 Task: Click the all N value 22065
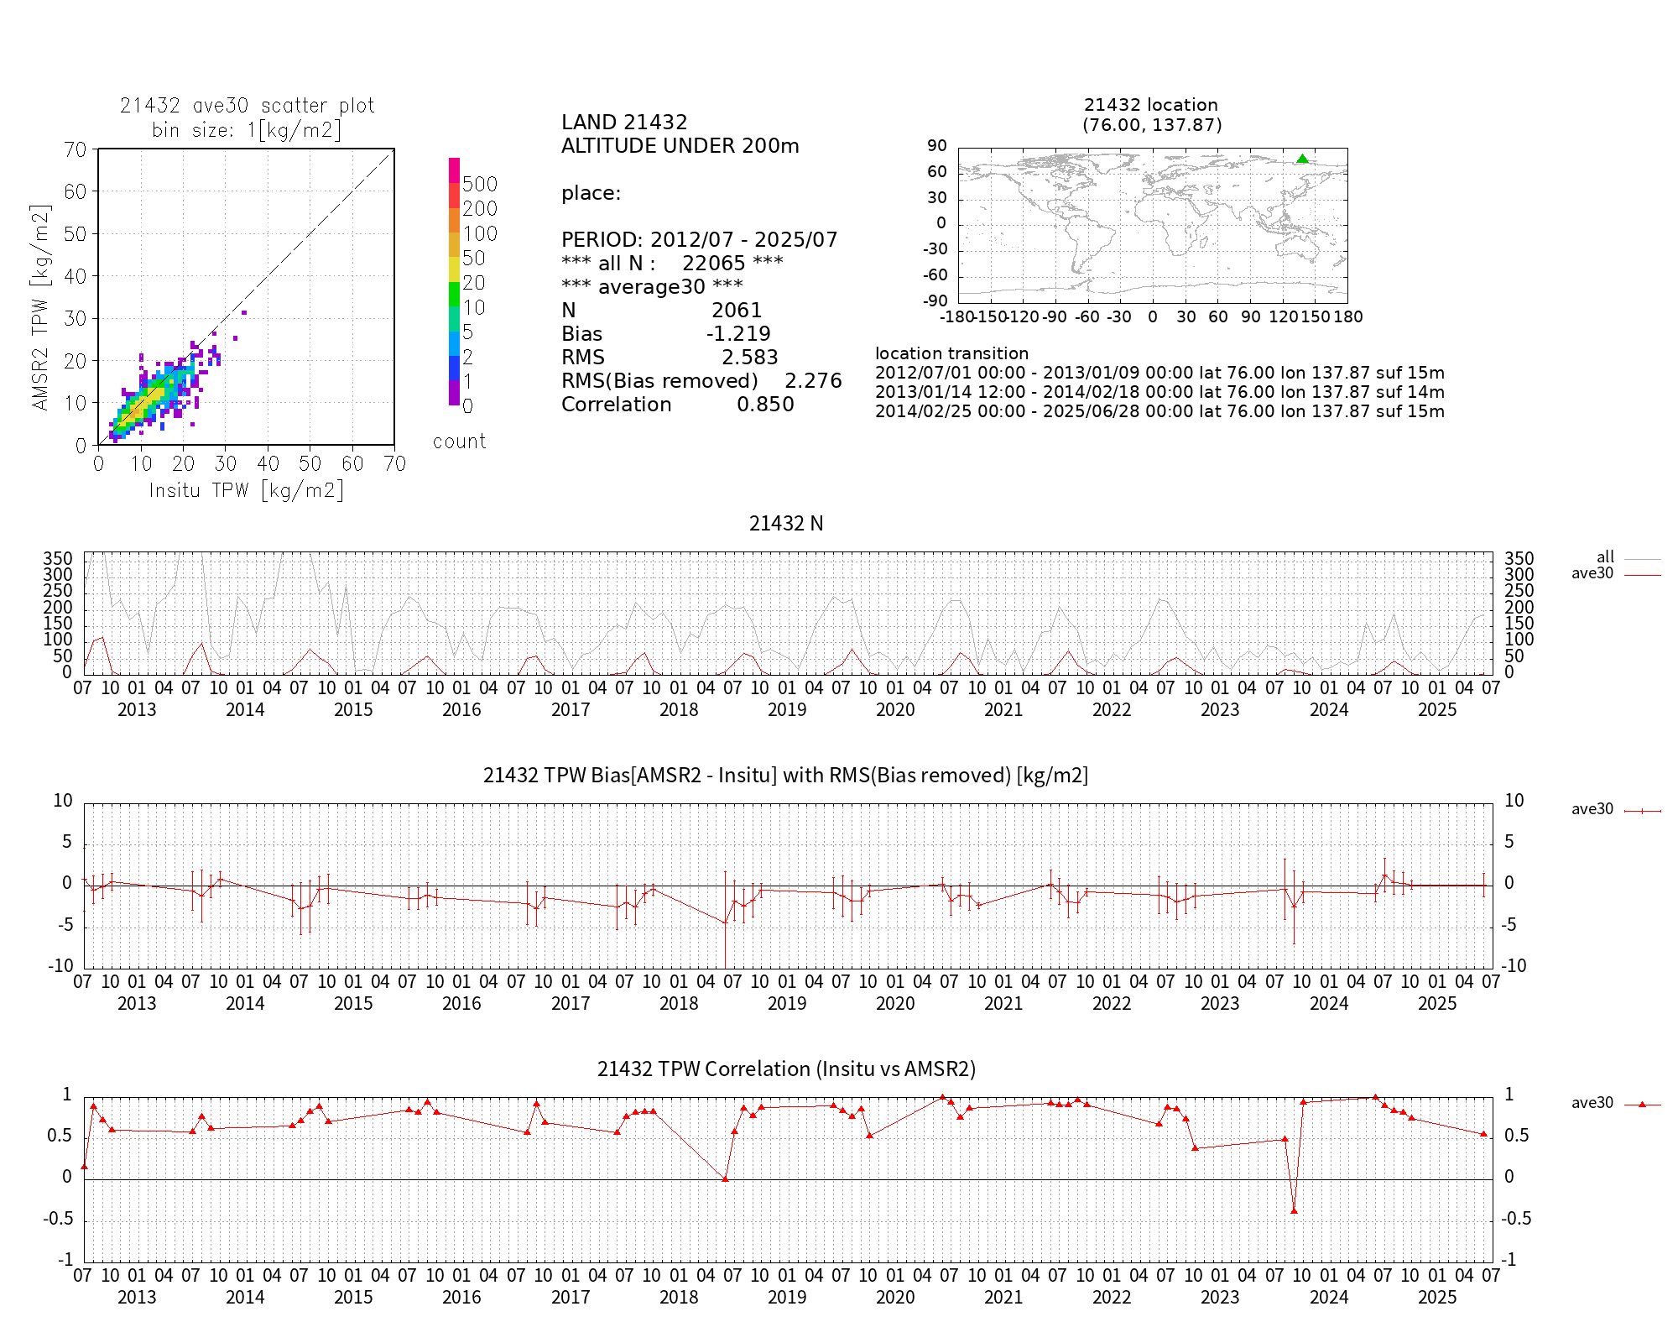[714, 264]
